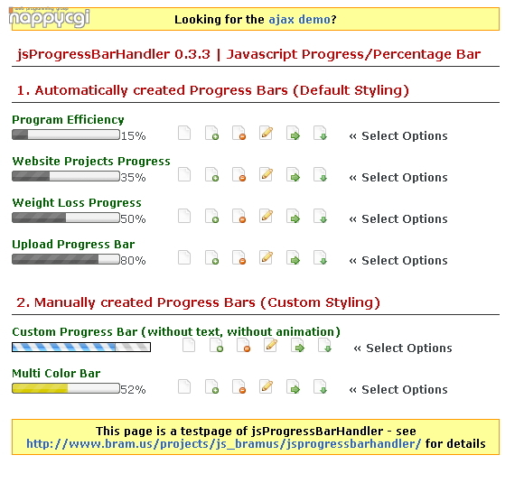Viewport: 524px width, 483px height.
Task: Click the blue striped custom progress bar
Action: [x=81, y=347]
